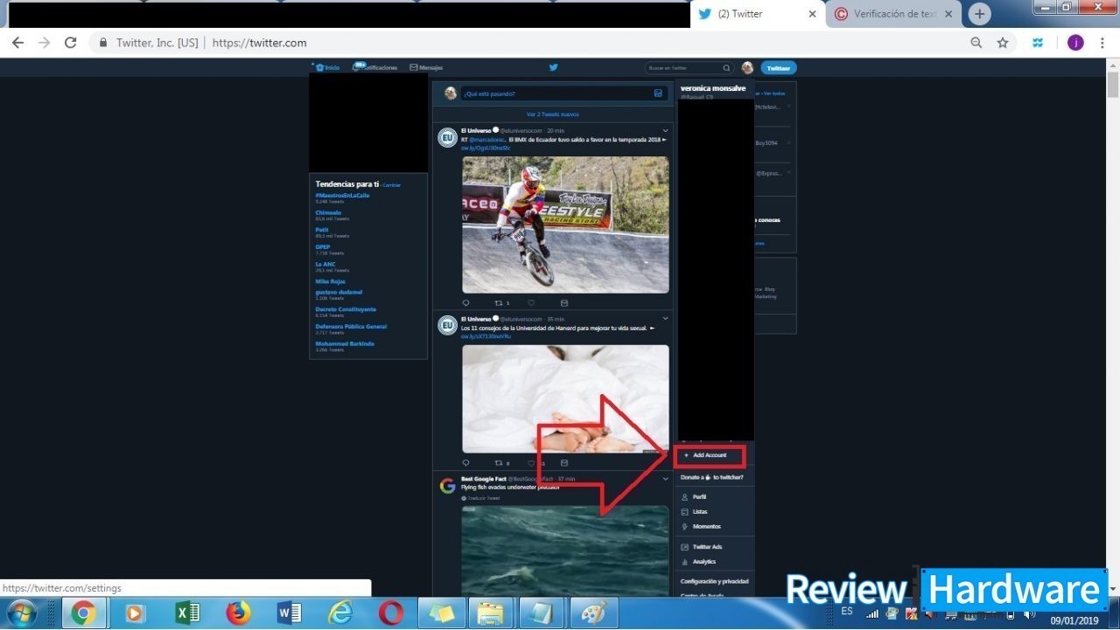Open a new Chrome tab
This screenshot has width=1120, height=630.
[x=979, y=14]
